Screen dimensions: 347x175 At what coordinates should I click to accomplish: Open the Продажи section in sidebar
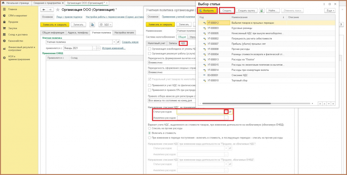(13, 22)
